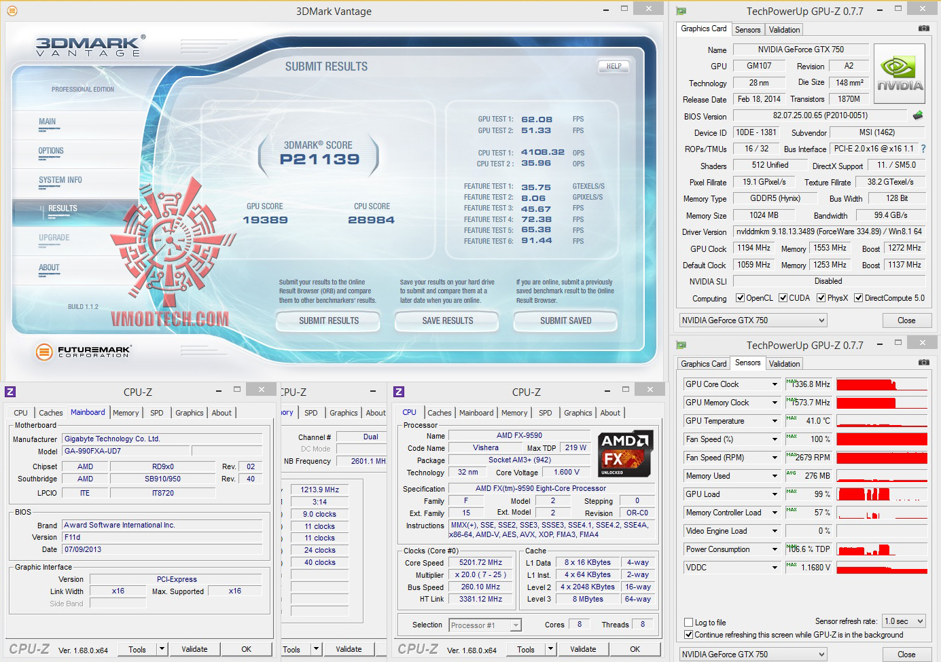941x662 pixels.
Task: Select the RESULTS sidebar item in 3DMark Vantage
Action: pyautogui.click(x=63, y=209)
